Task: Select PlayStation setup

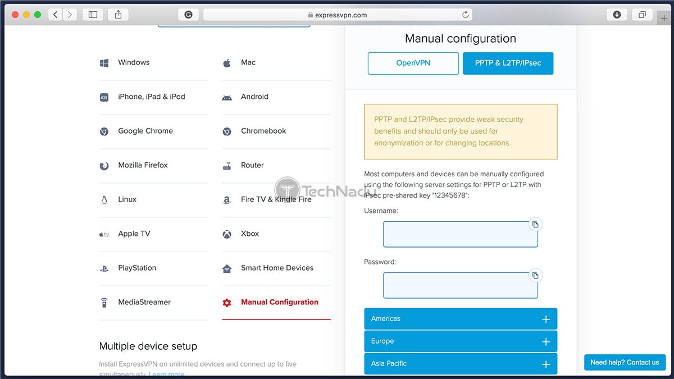Action: pos(137,268)
